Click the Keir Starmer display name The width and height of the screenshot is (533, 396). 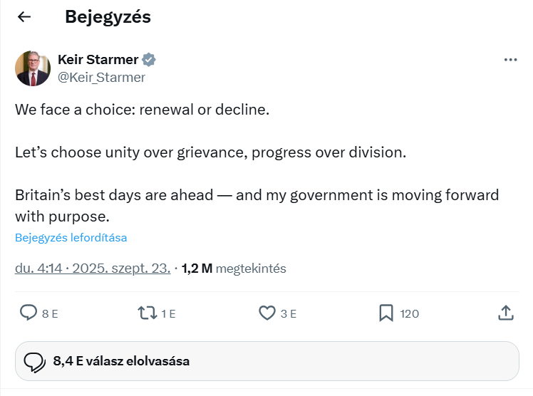tap(98, 59)
